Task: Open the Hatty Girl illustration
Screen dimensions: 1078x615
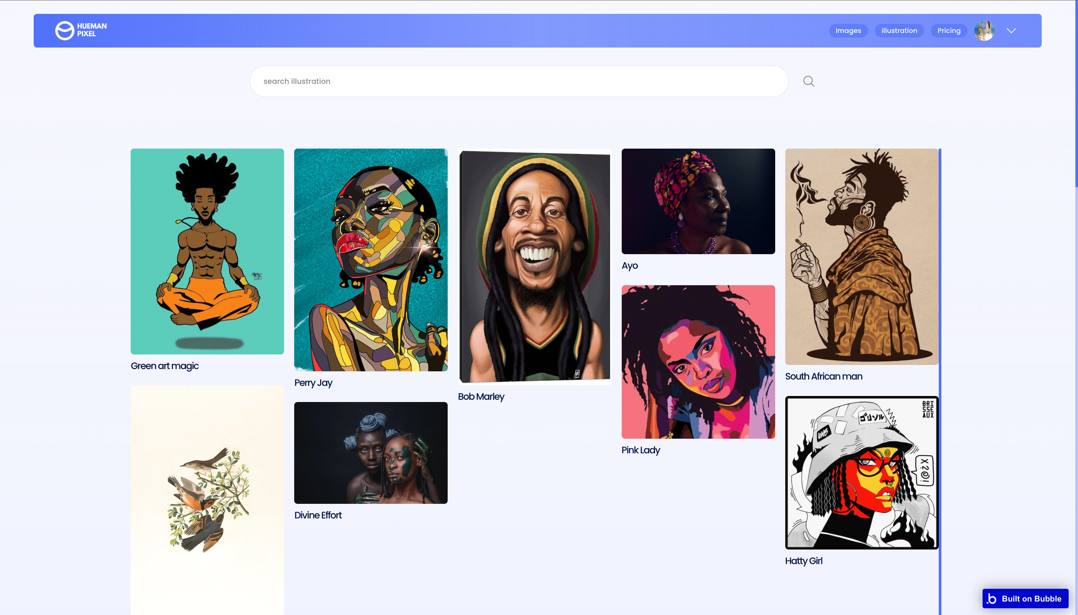Action: (862, 473)
